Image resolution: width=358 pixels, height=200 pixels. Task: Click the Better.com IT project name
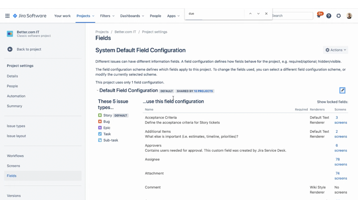pos(28,32)
